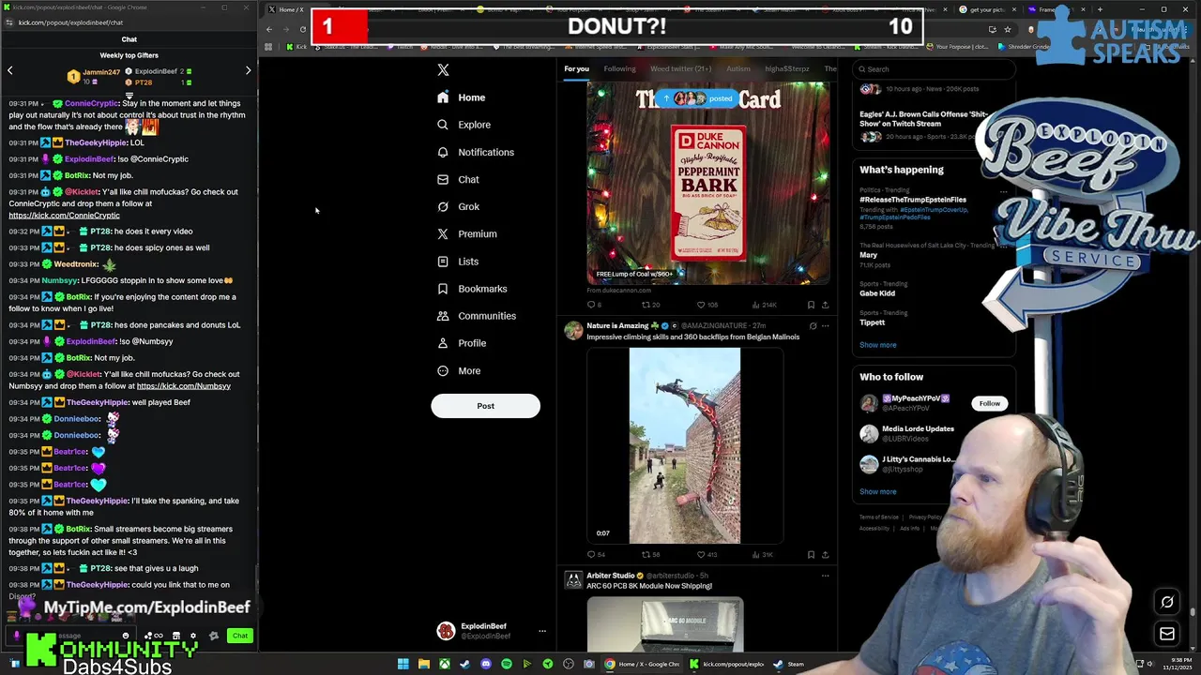Click Grok icon on Nature is Amazing post
This screenshot has height=675, width=1201.
813,326
